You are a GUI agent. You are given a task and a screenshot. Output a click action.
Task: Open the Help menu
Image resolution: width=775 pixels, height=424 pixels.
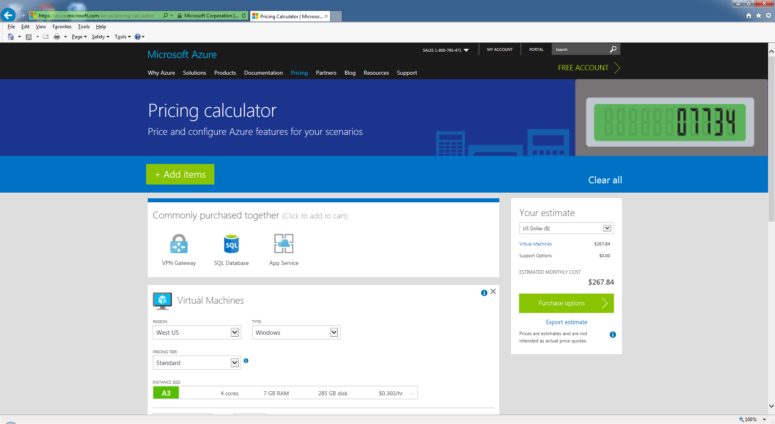click(x=101, y=27)
